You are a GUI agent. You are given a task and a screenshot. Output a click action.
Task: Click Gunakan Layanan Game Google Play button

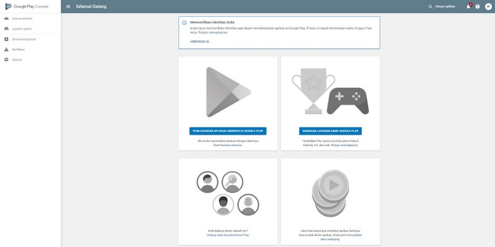pos(330,131)
